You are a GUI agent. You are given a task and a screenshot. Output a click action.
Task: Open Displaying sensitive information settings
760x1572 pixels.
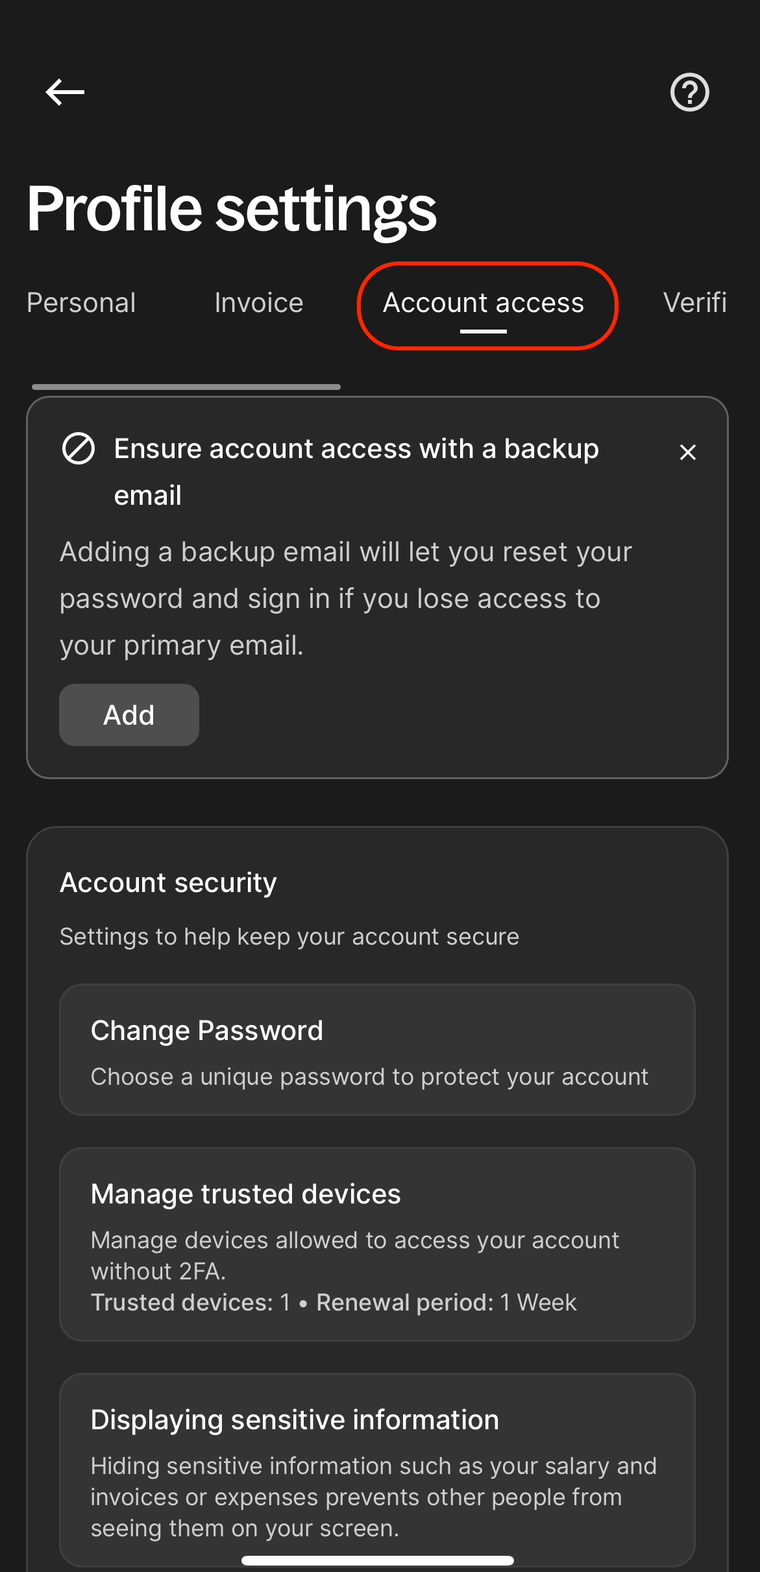(x=377, y=1470)
